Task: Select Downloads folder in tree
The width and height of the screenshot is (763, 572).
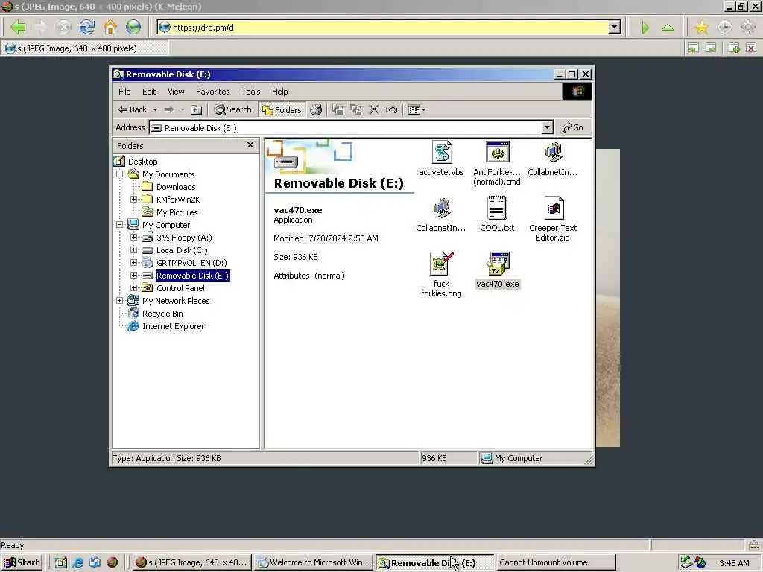Action: click(176, 187)
